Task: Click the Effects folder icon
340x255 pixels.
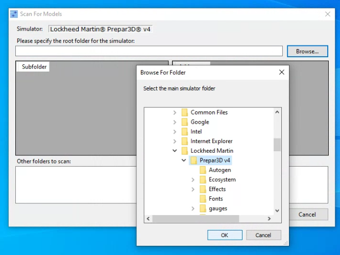Action: click(x=203, y=189)
